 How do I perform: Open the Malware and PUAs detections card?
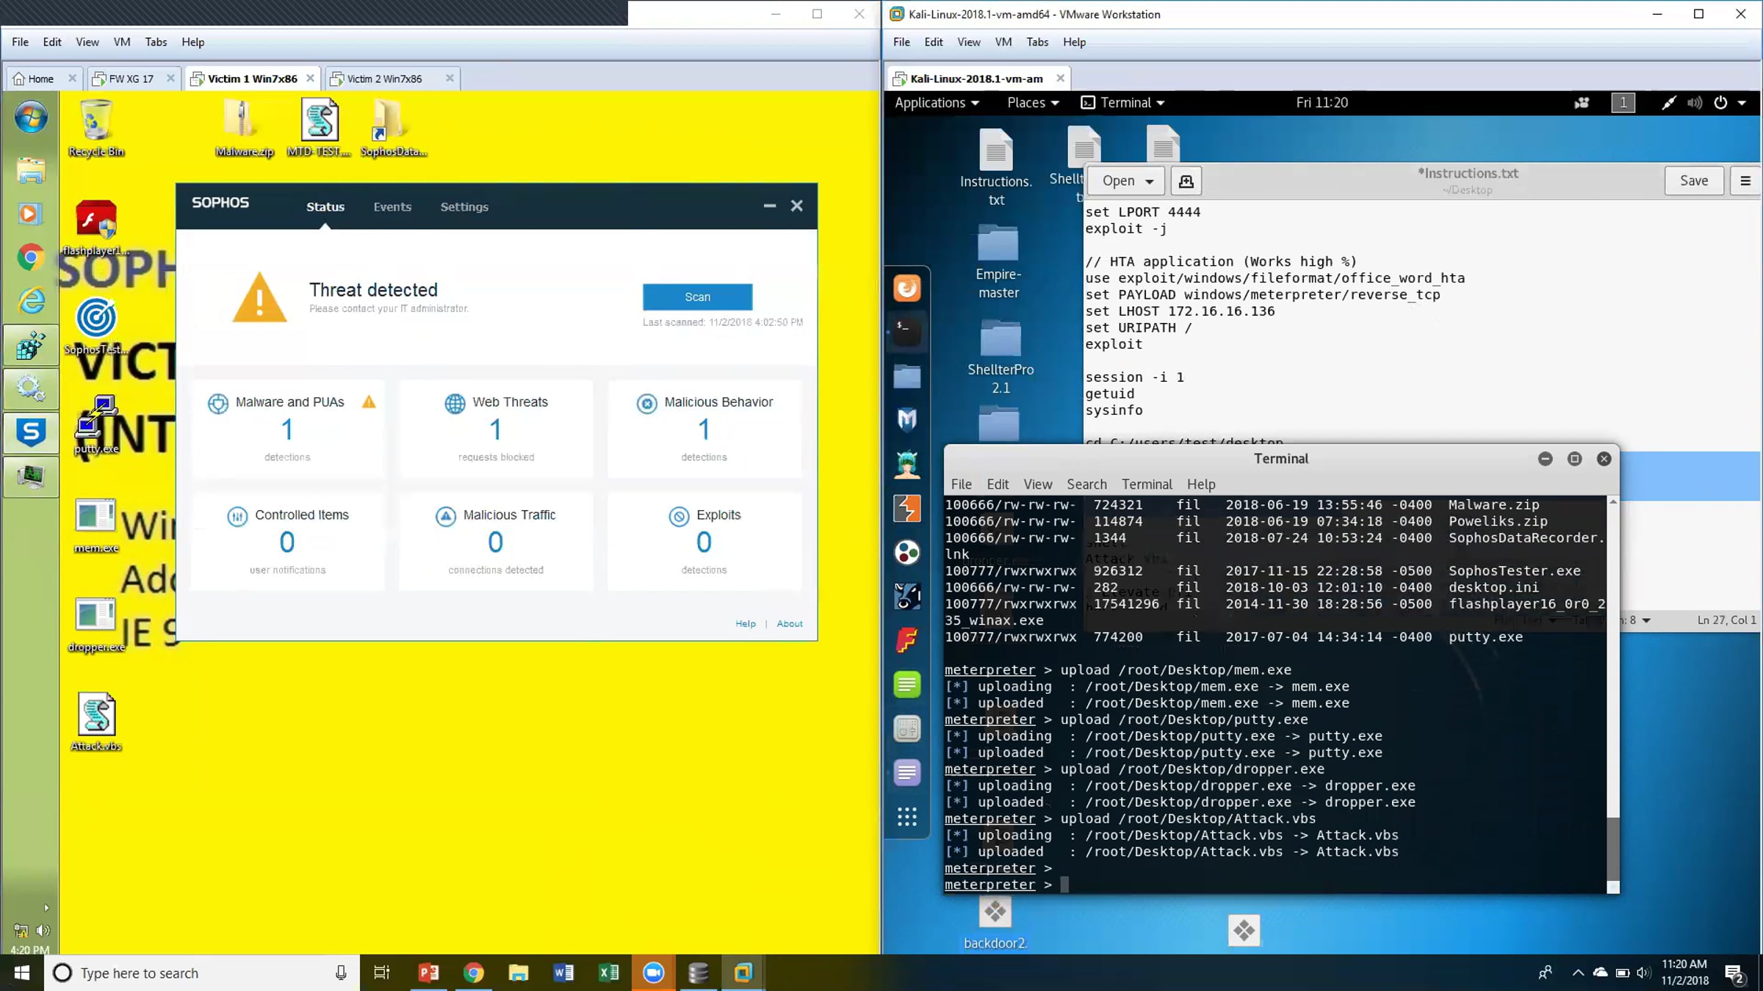[x=287, y=429]
